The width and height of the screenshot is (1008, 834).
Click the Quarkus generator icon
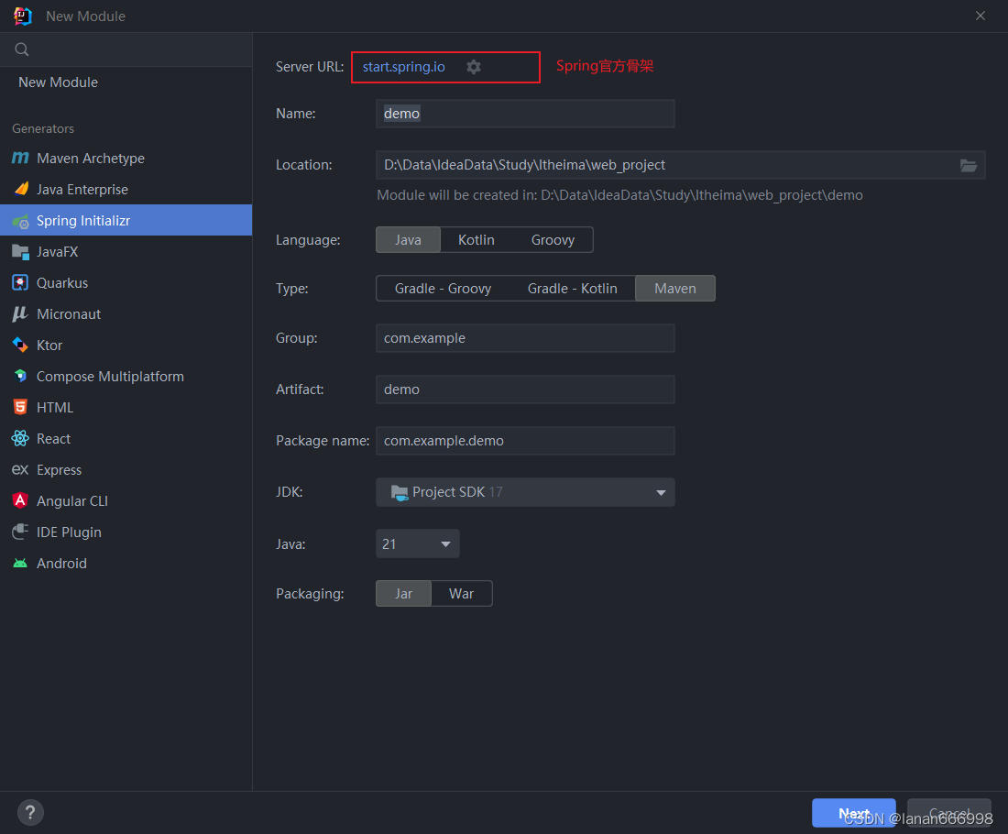[20, 283]
